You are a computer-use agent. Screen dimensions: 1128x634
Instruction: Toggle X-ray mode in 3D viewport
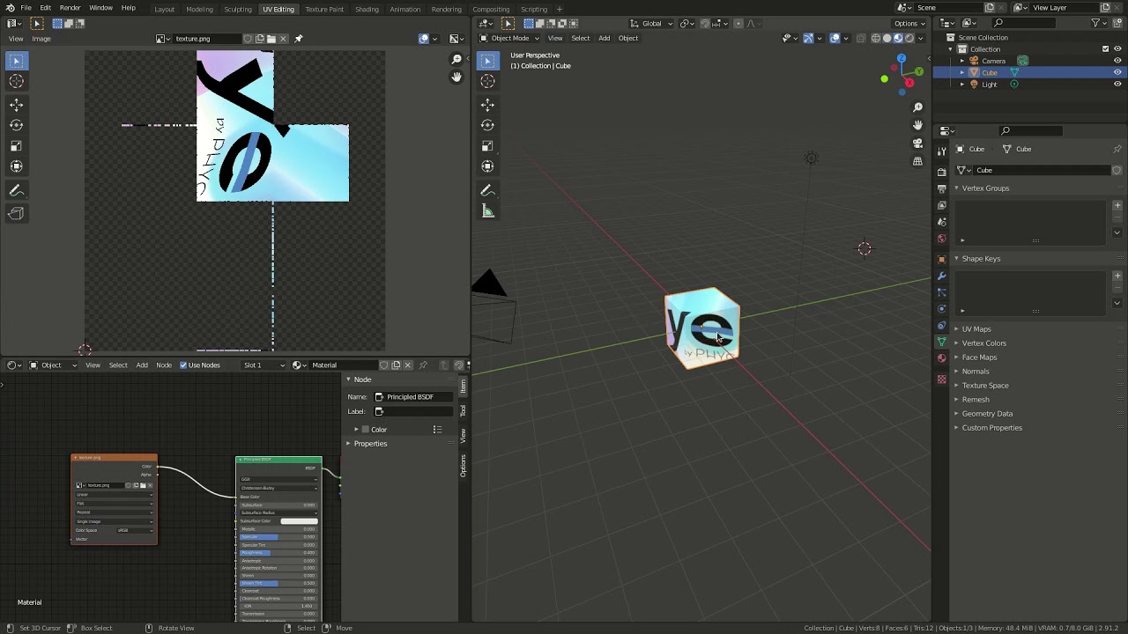863,38
